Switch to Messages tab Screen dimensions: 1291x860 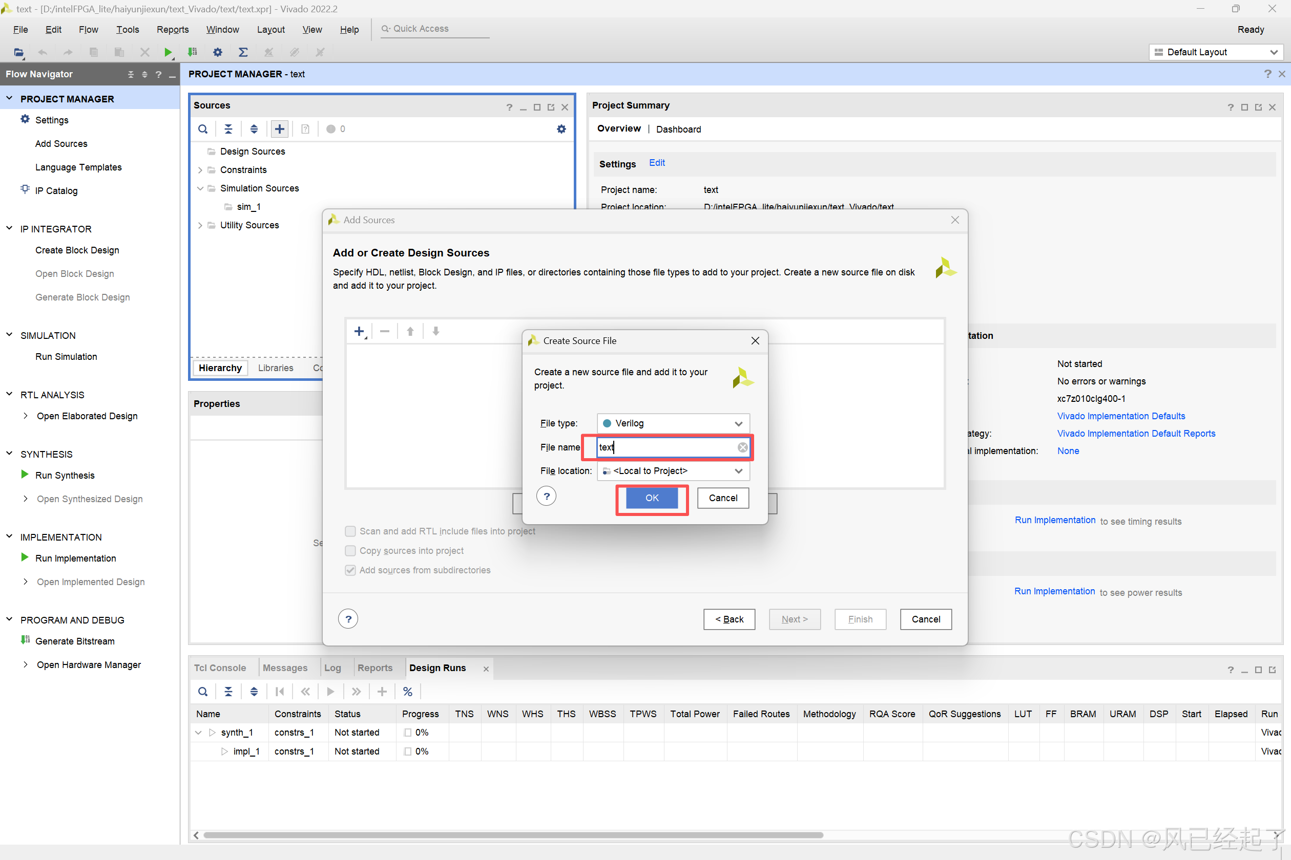285,668
